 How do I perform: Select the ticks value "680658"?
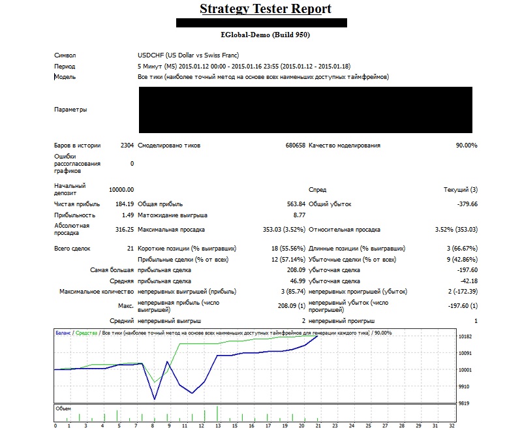point(296,146)
